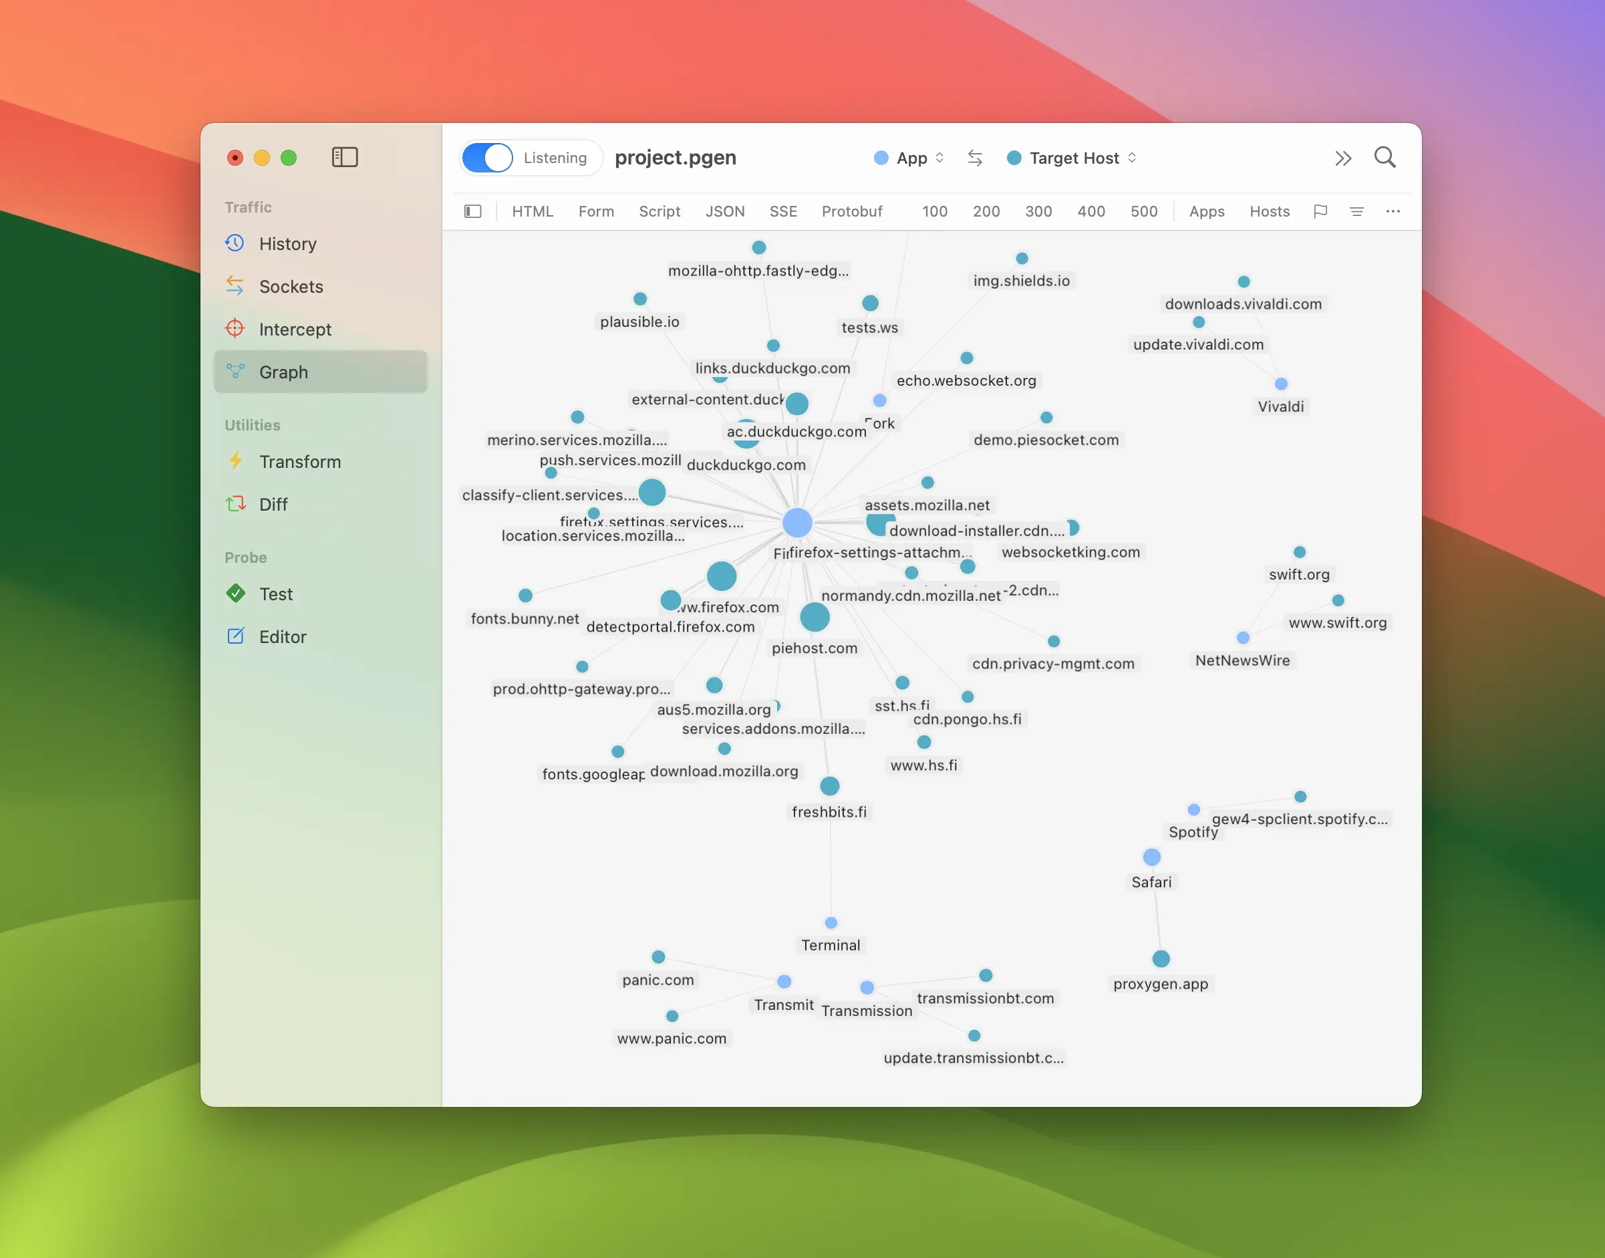1605x1258 pixels.
Task: Toggle the JSON filter
Action: pyautogui.click(x=724, y=211)
